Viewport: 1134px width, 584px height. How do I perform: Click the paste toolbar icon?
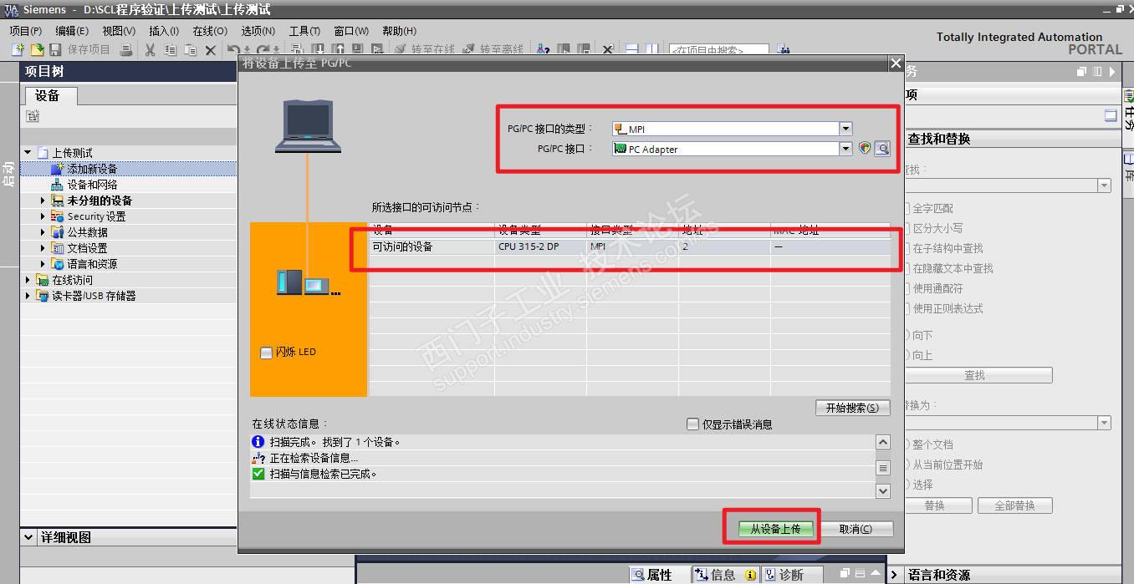coord(190,50)
